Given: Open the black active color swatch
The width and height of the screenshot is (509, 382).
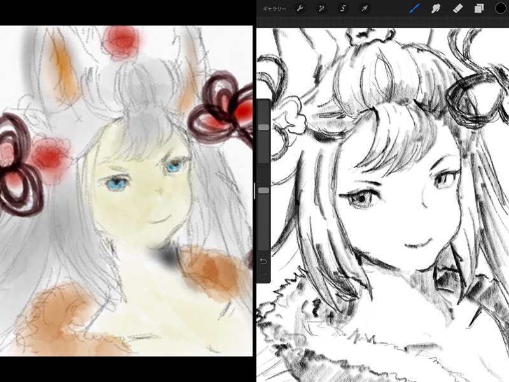Looking at the screenshot, I should click(x=501, y=8).
